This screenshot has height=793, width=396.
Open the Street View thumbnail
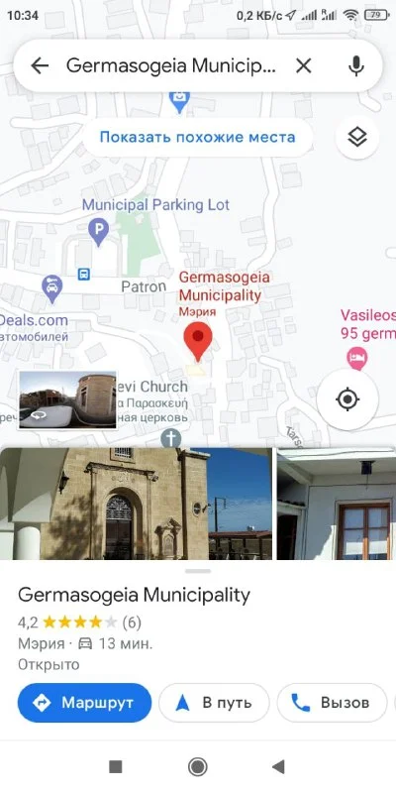68,400
